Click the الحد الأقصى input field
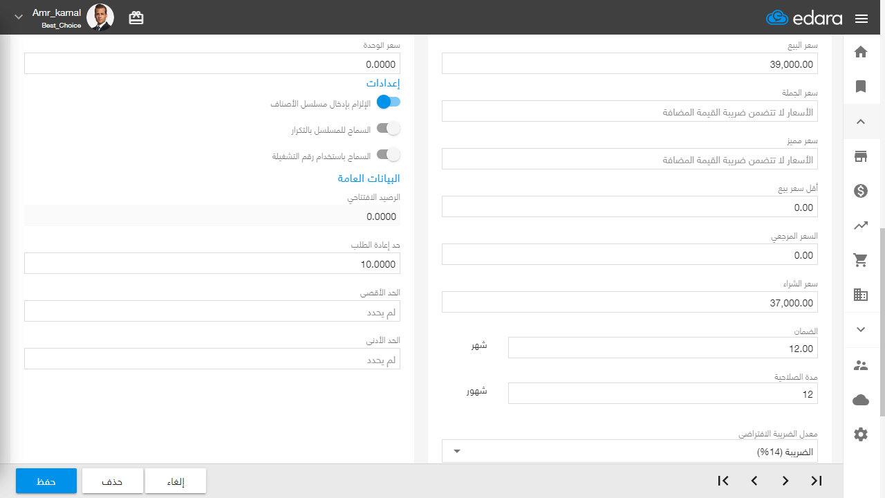Image resolution: width=885 pixels, height=498 pixels. (212, 311)
